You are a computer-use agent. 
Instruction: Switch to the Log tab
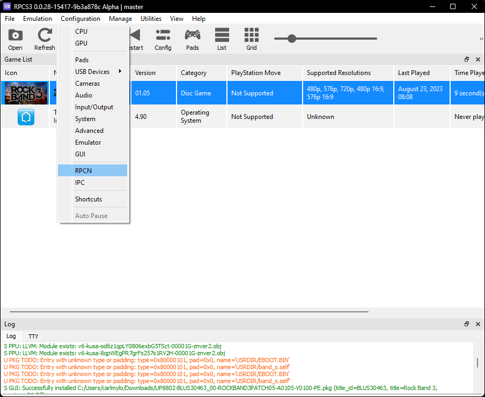pyautogui.click(x=11, y=336)
